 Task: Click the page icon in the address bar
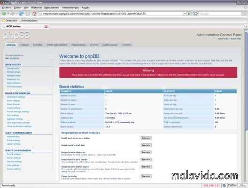click(40, 14)
